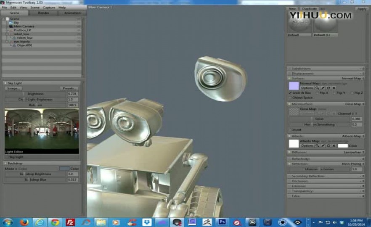Viewport: 371px width, 227px height.
Task: Toggle visibility of eye_lopoly row
Action: click(79, 41)
